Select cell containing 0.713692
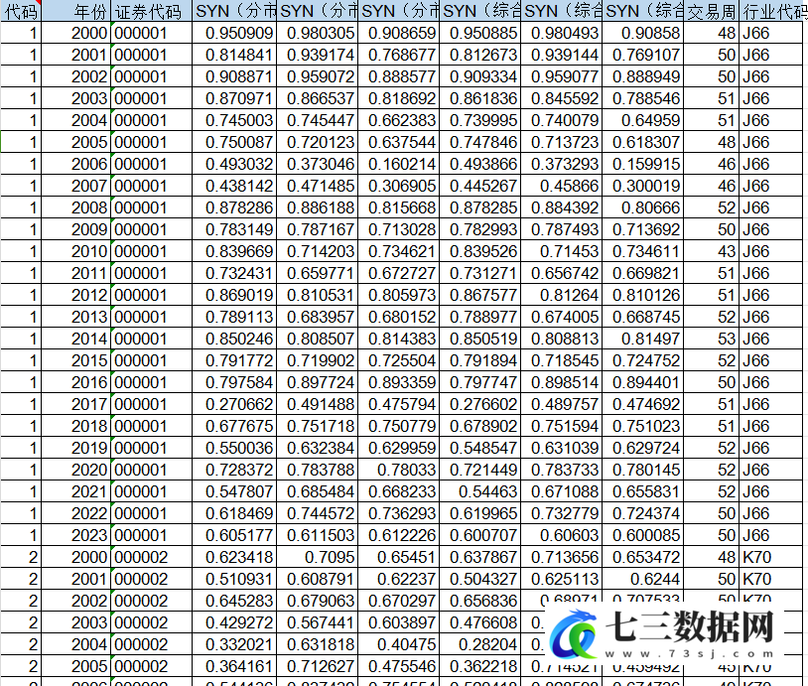The width and height of the screenshot is (808, 686). pos(642,229)
